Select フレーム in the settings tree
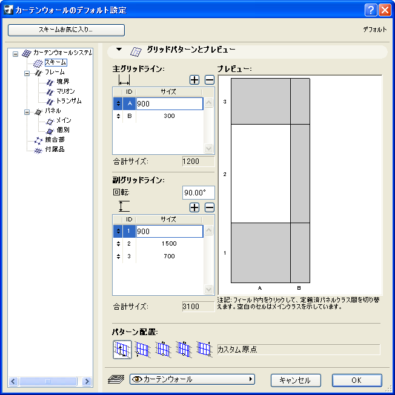This screenshot has width=395, height=395. (55, 72)
